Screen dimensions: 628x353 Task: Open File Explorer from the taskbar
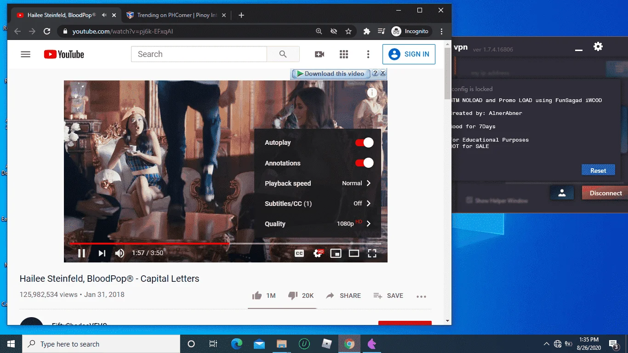click(282, 344)
